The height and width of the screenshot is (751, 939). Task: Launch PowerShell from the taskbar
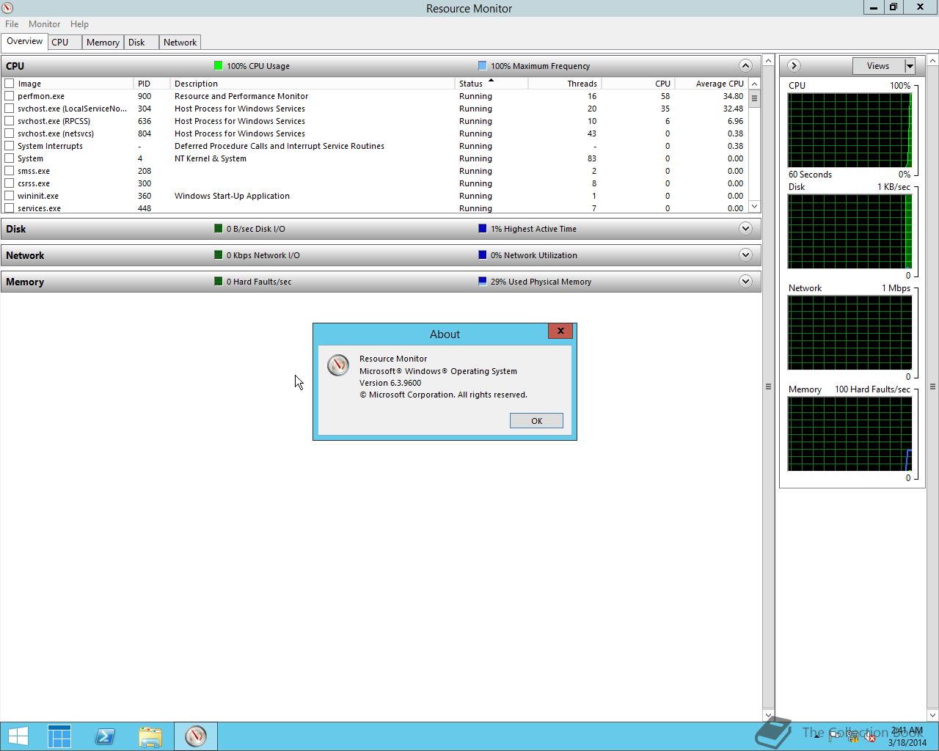click(x=105, y=736)
